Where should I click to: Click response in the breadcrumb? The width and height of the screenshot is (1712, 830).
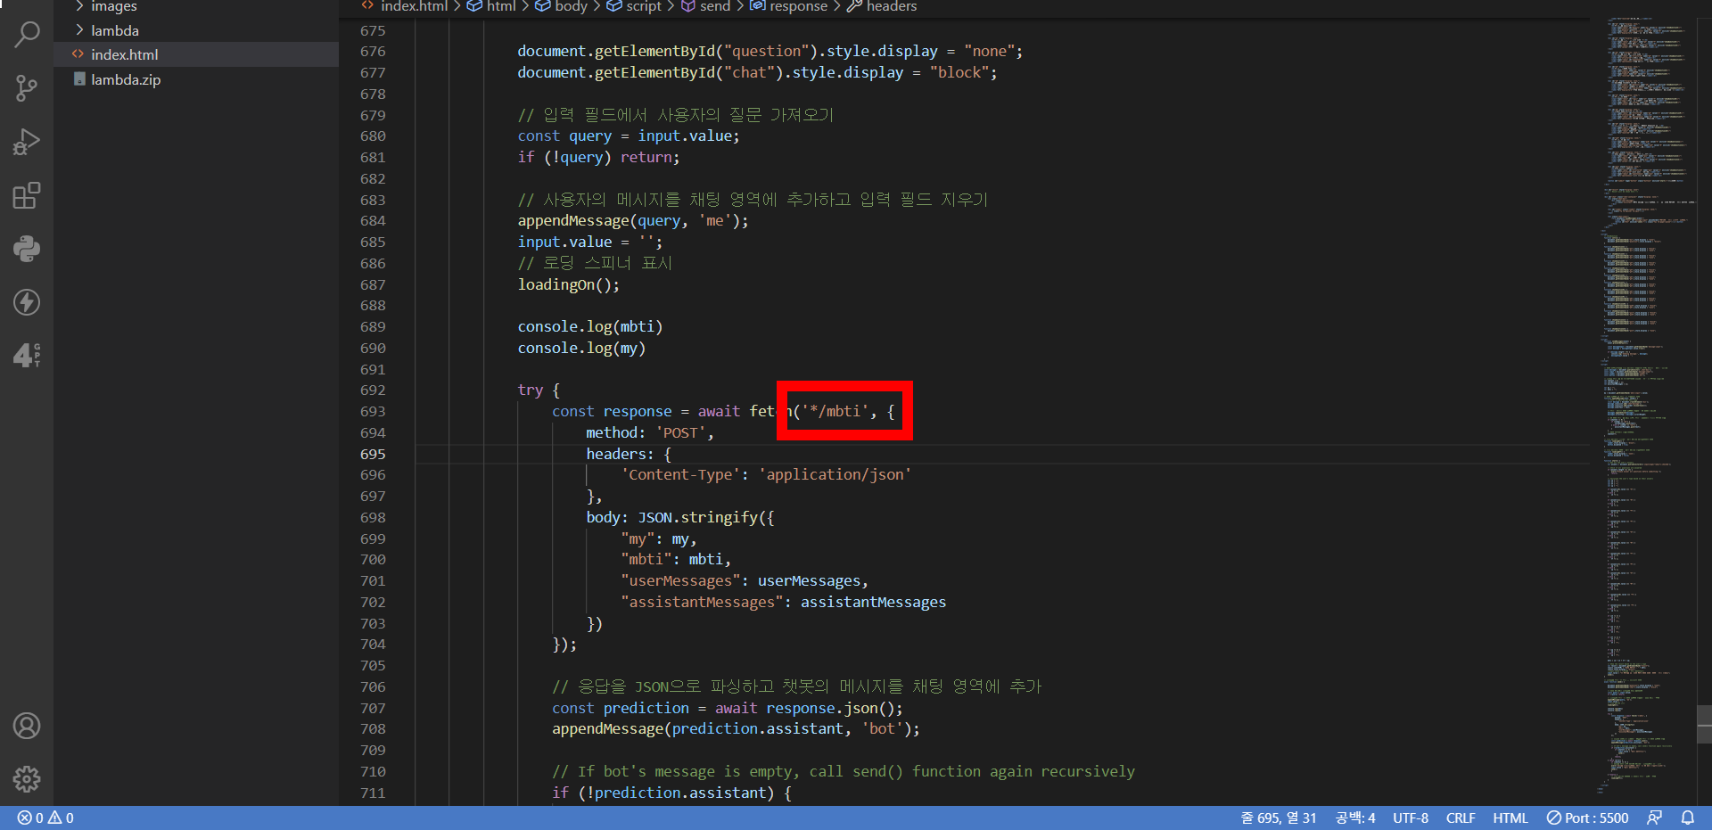click(798, 6)
